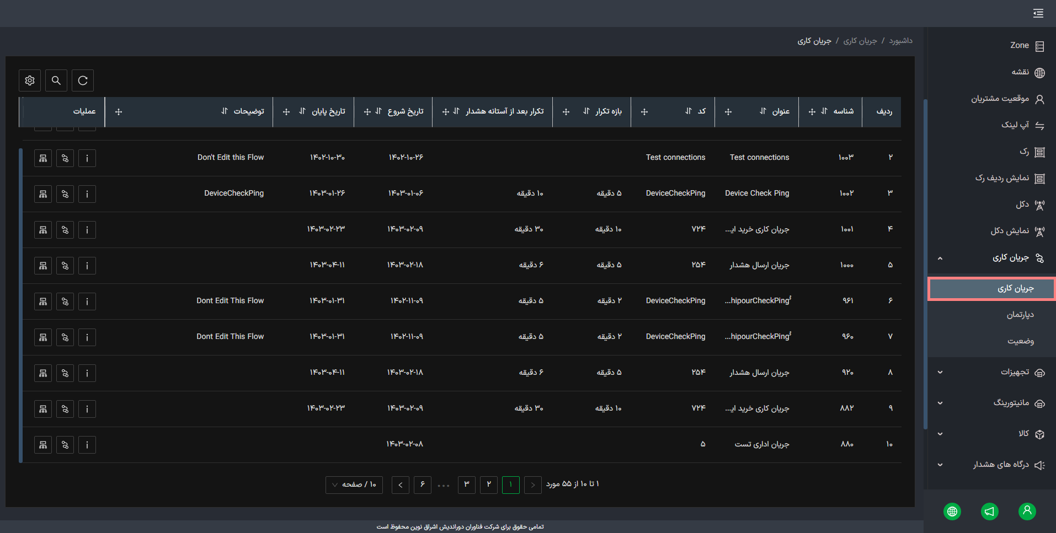Open the green user profile icon
This screenshot has width=1056, height=533.
click(x=1027, y=511)
